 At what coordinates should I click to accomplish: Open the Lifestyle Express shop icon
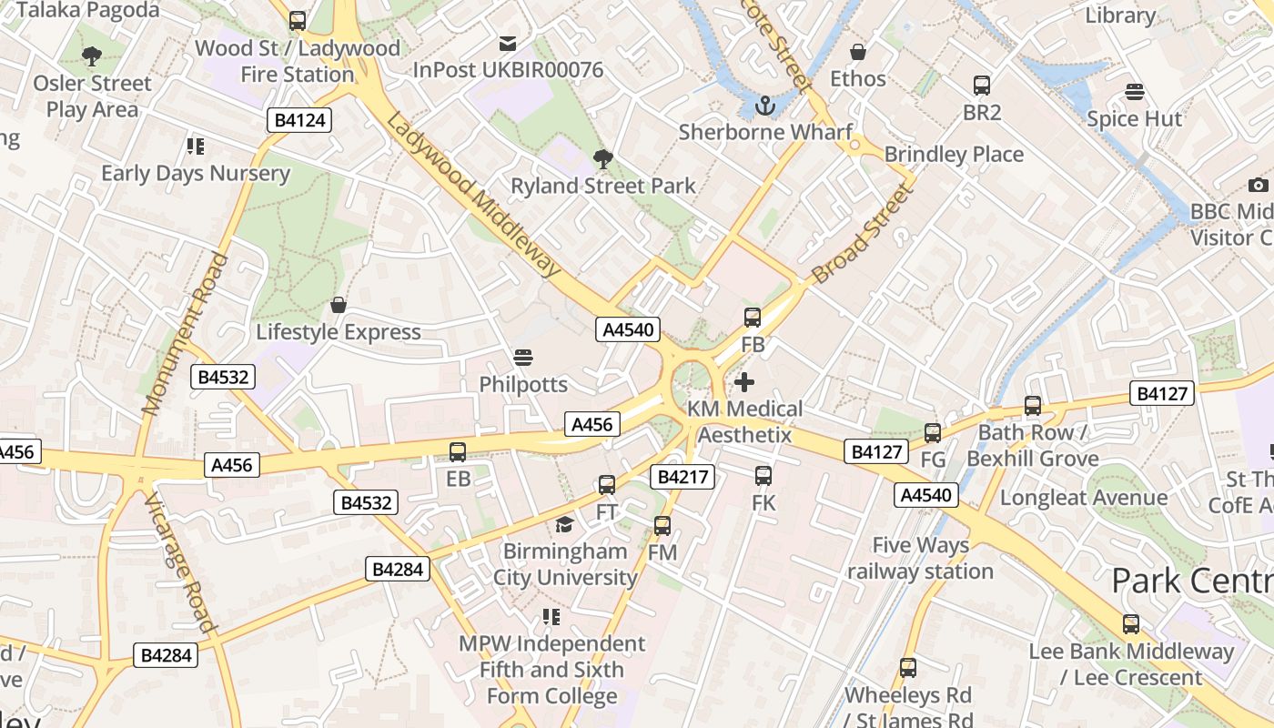pyautogui.click(x=339, y=305)
